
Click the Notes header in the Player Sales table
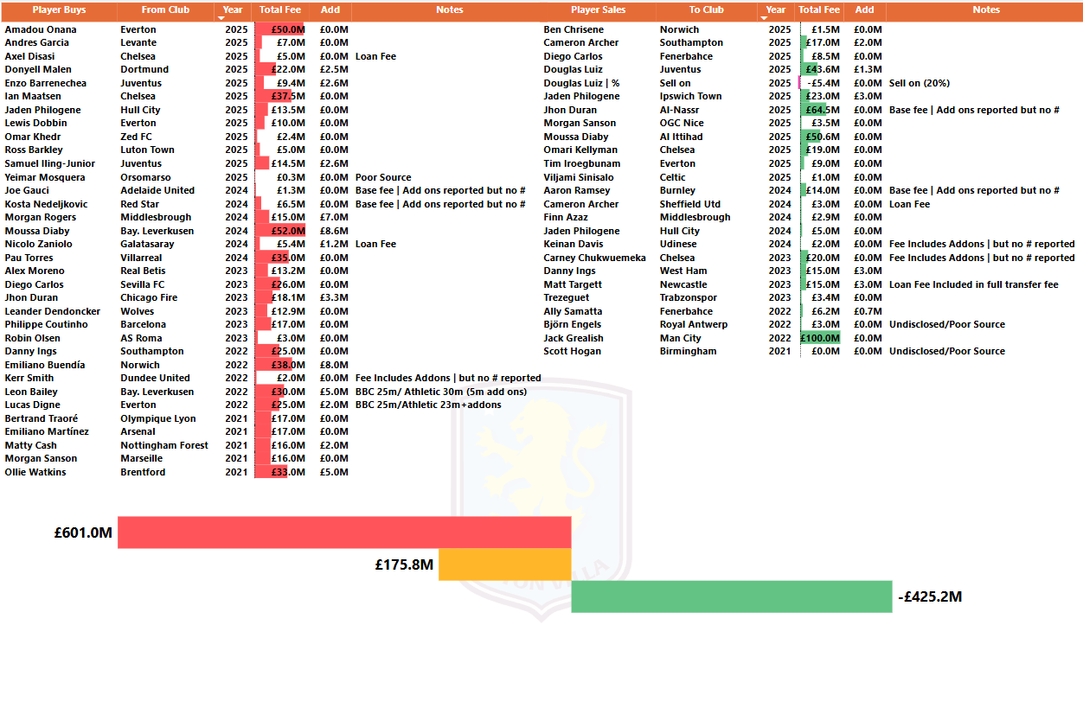[985, 10]
